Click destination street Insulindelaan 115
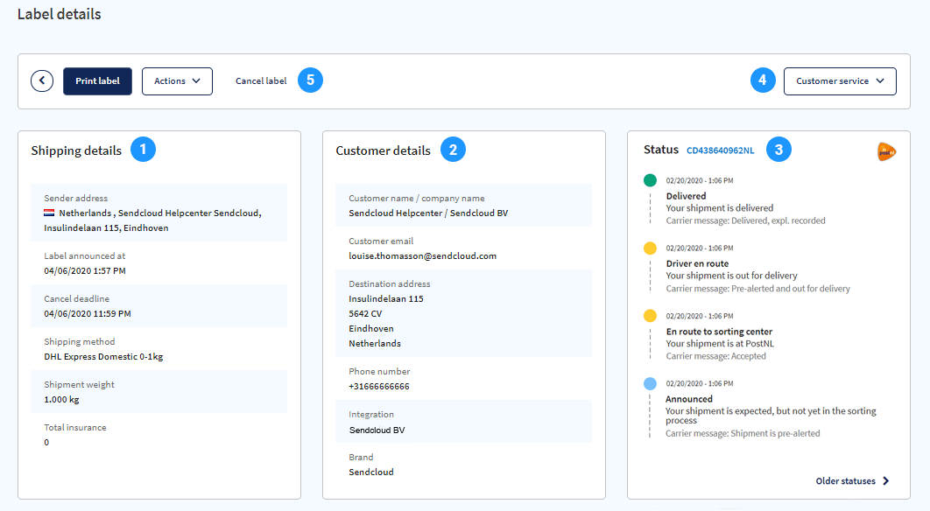This screenshot has width=930, height=511. (x=386, y=298)
